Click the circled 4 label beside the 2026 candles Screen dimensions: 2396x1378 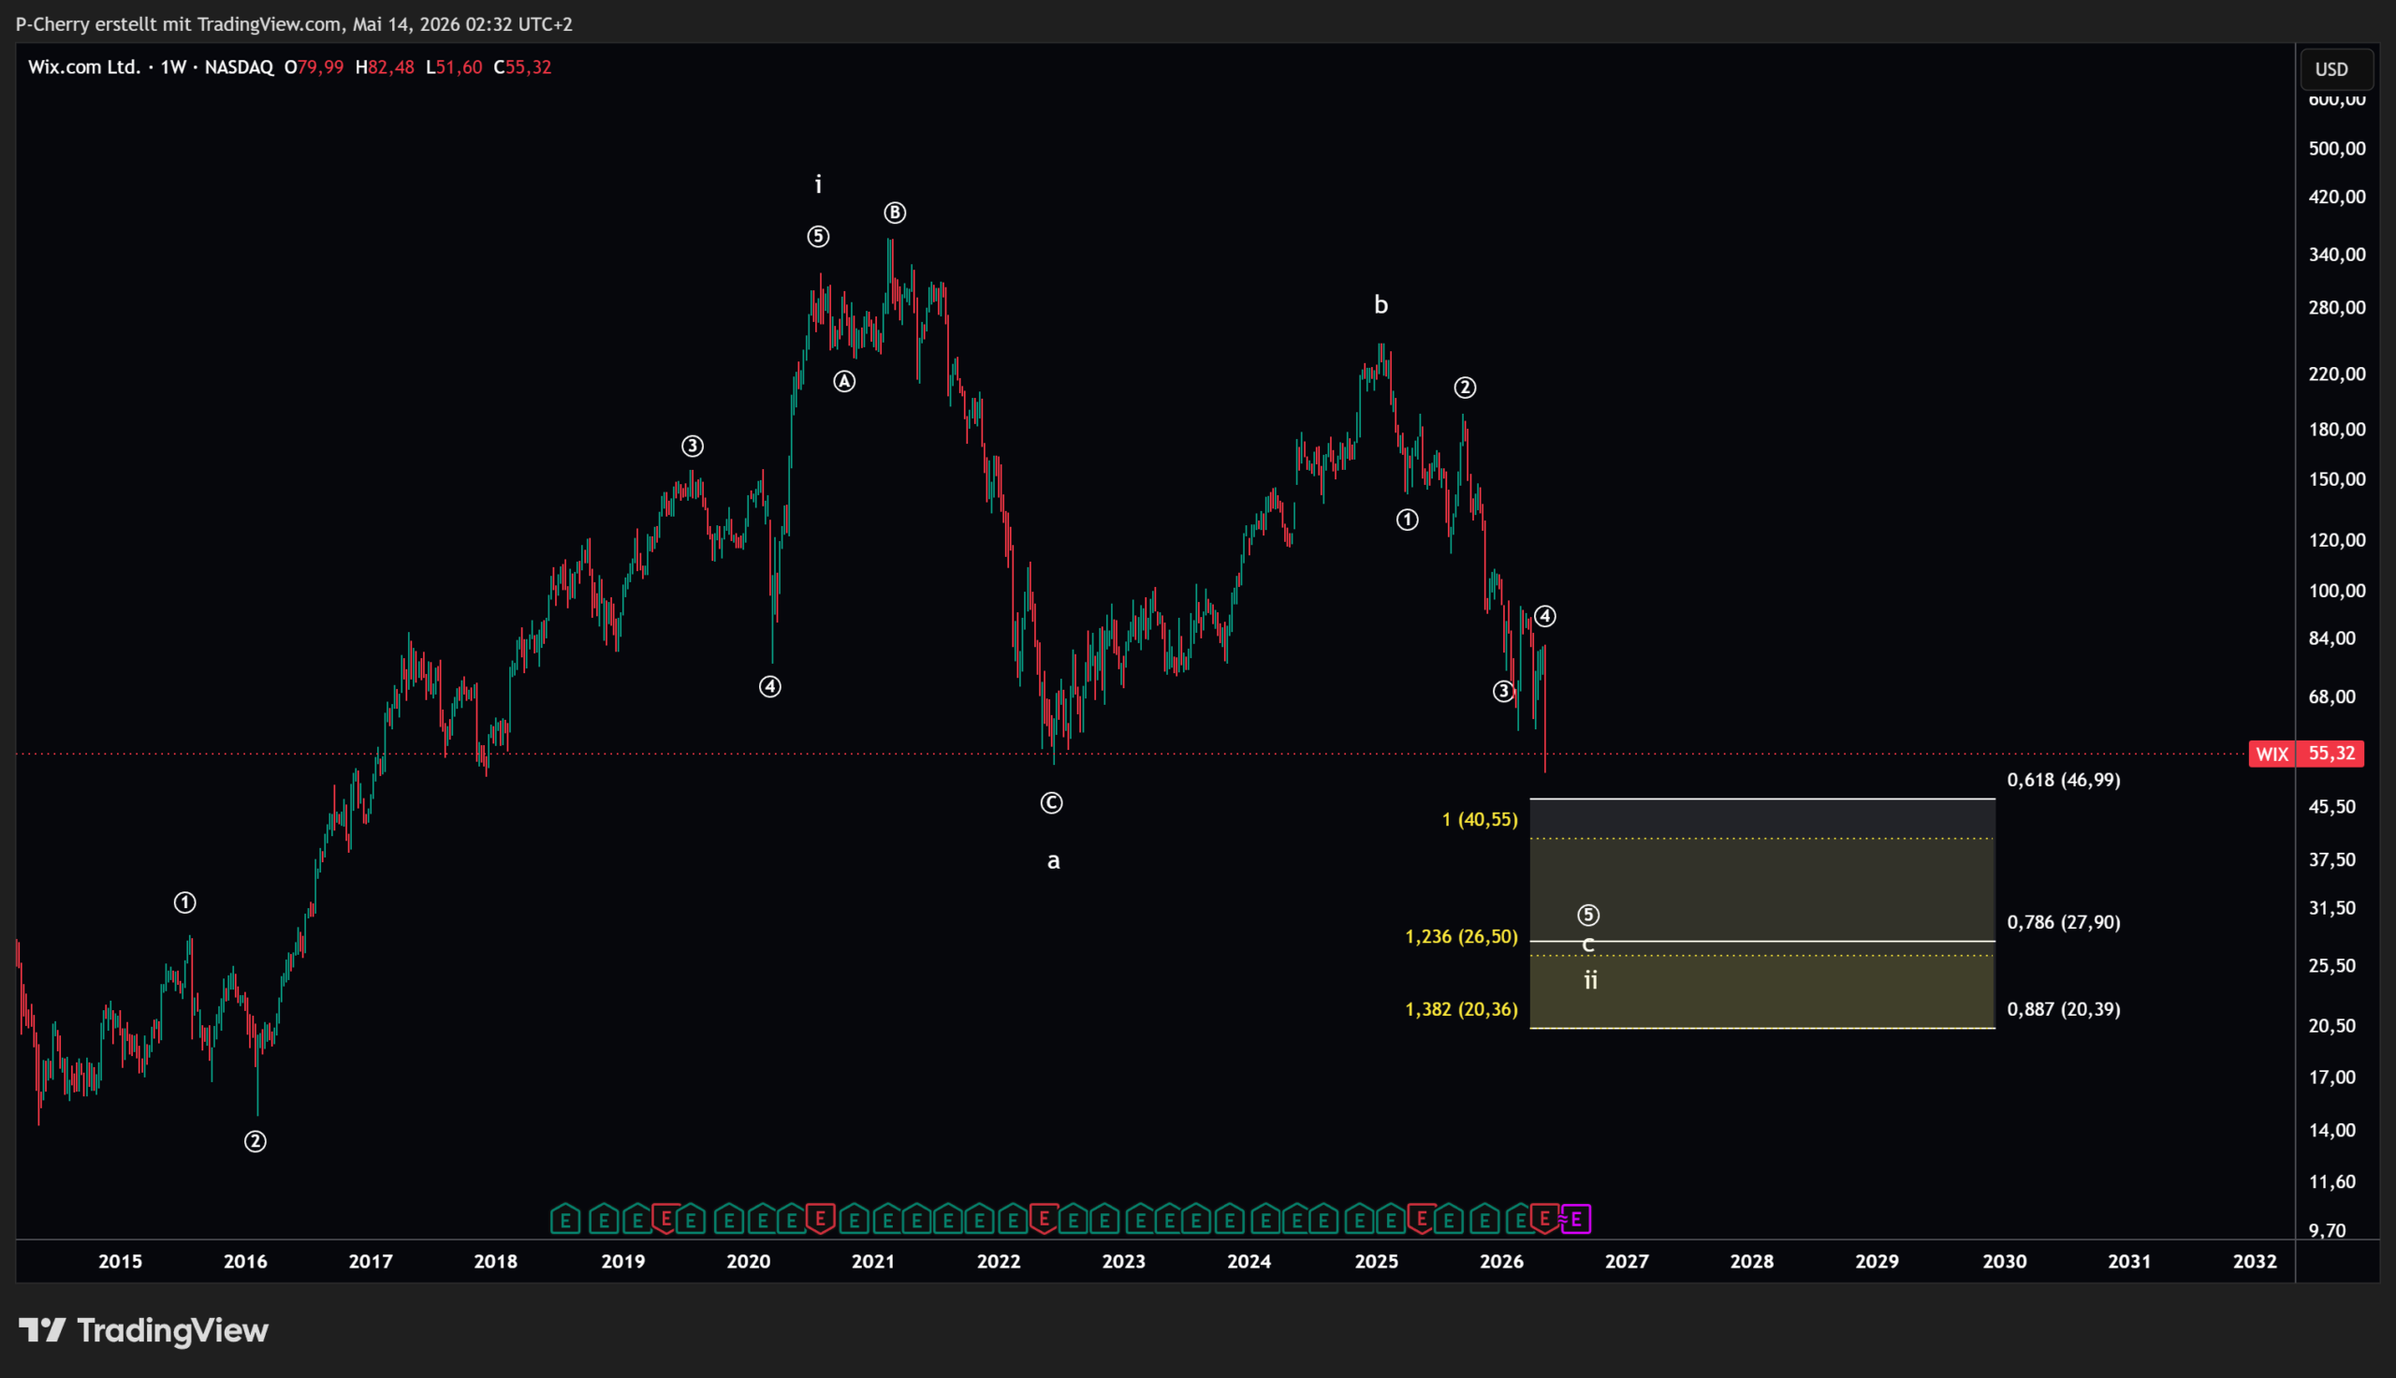(x=1544, y=617)
